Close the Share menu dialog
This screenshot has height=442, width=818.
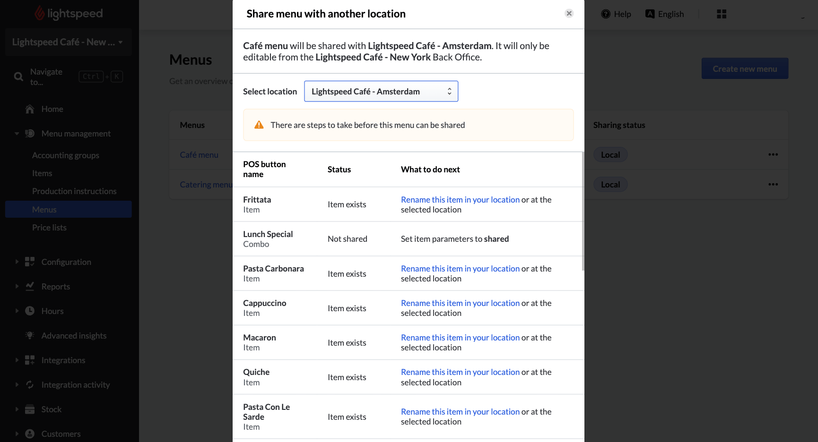569,14
